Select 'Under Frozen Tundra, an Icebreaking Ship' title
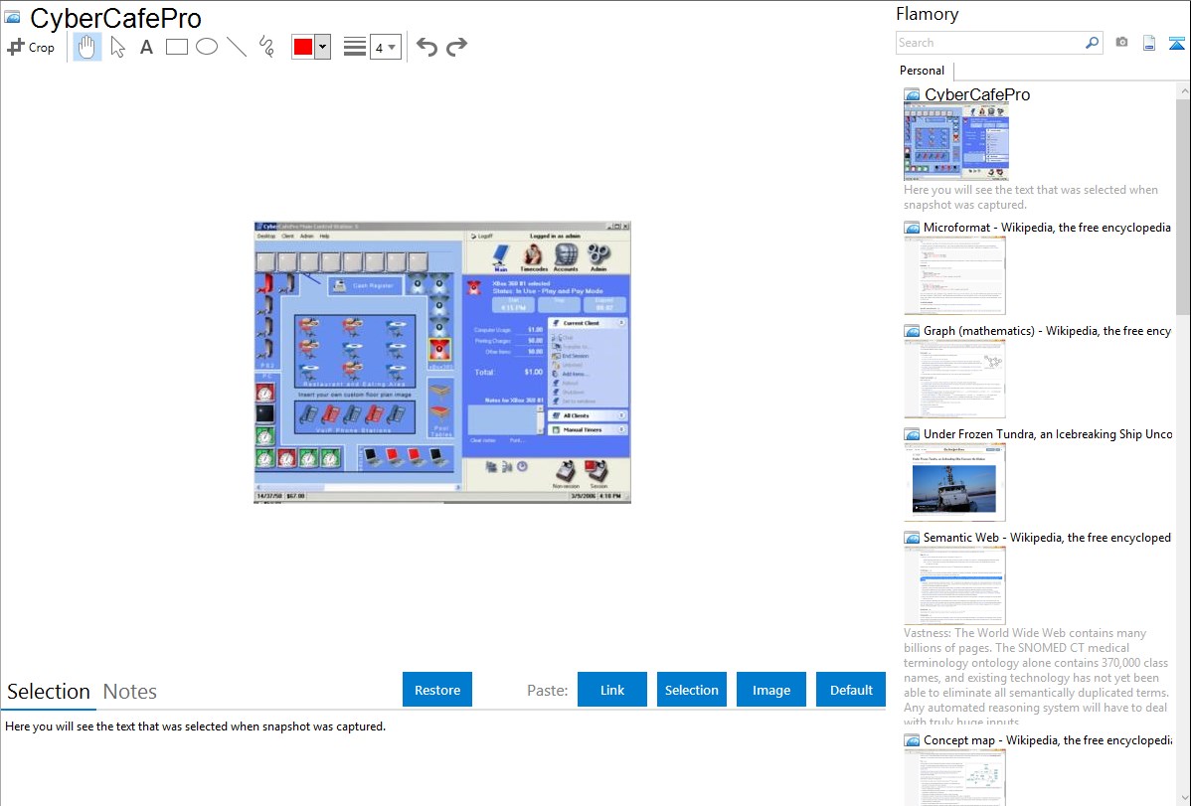1191x806 pixels. (1048, 434)
